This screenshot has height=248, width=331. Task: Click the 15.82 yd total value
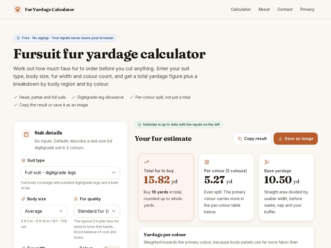tap(161, 180)
